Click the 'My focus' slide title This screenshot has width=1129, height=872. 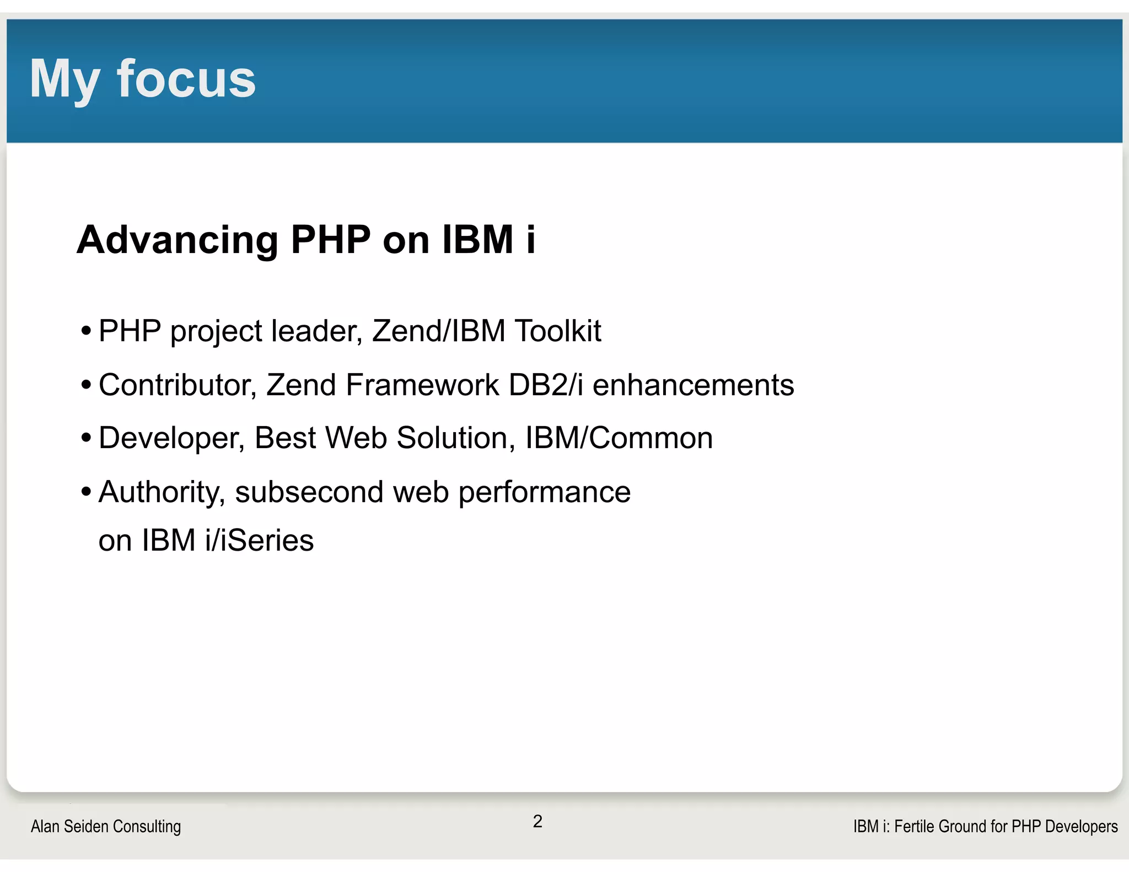click(x=142, y=79)
